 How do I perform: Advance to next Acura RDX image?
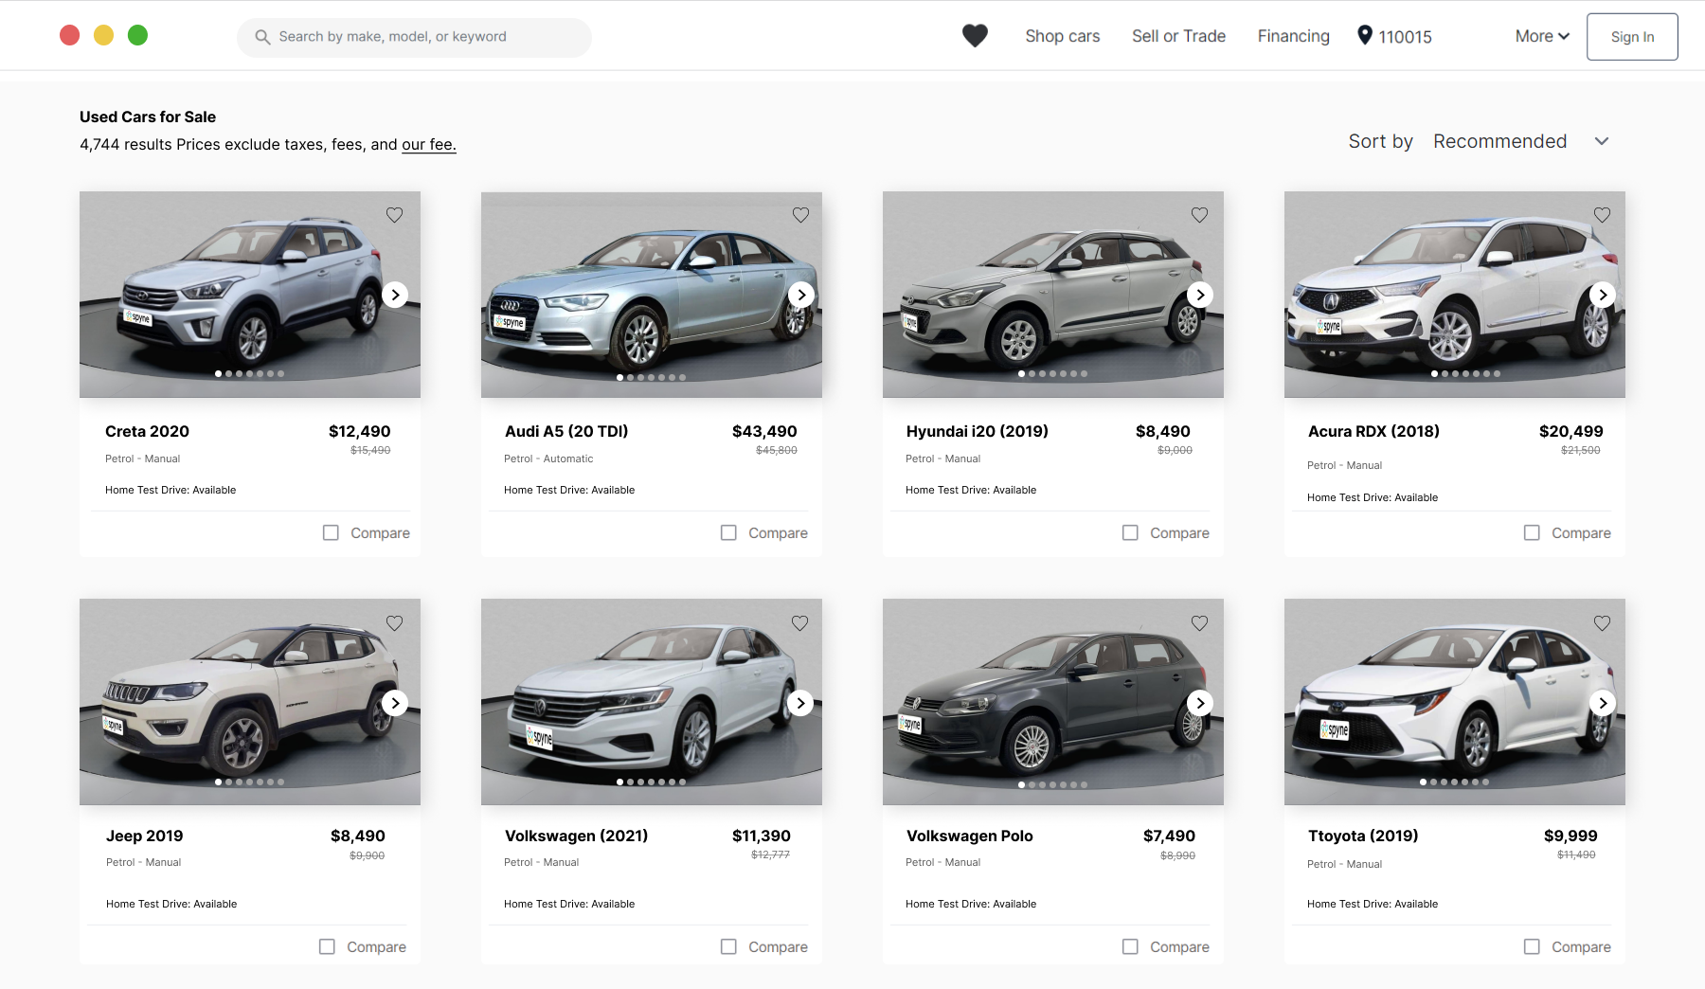pyautogui.click(x=1602, y=295)
